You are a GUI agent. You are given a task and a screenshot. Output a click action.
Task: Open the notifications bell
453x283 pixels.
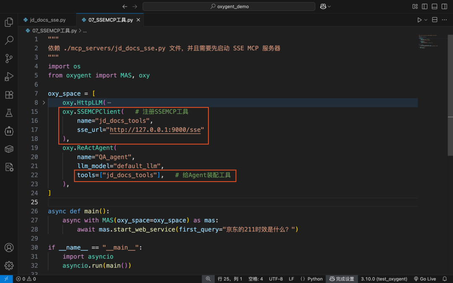(445, 279)
